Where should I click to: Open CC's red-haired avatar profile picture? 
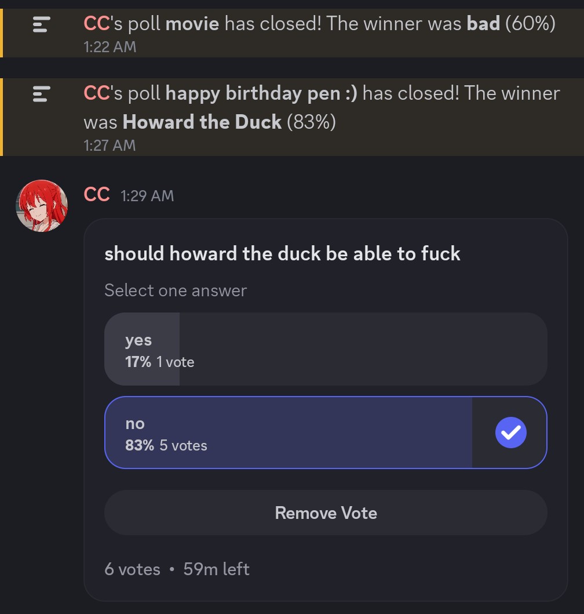42,206
